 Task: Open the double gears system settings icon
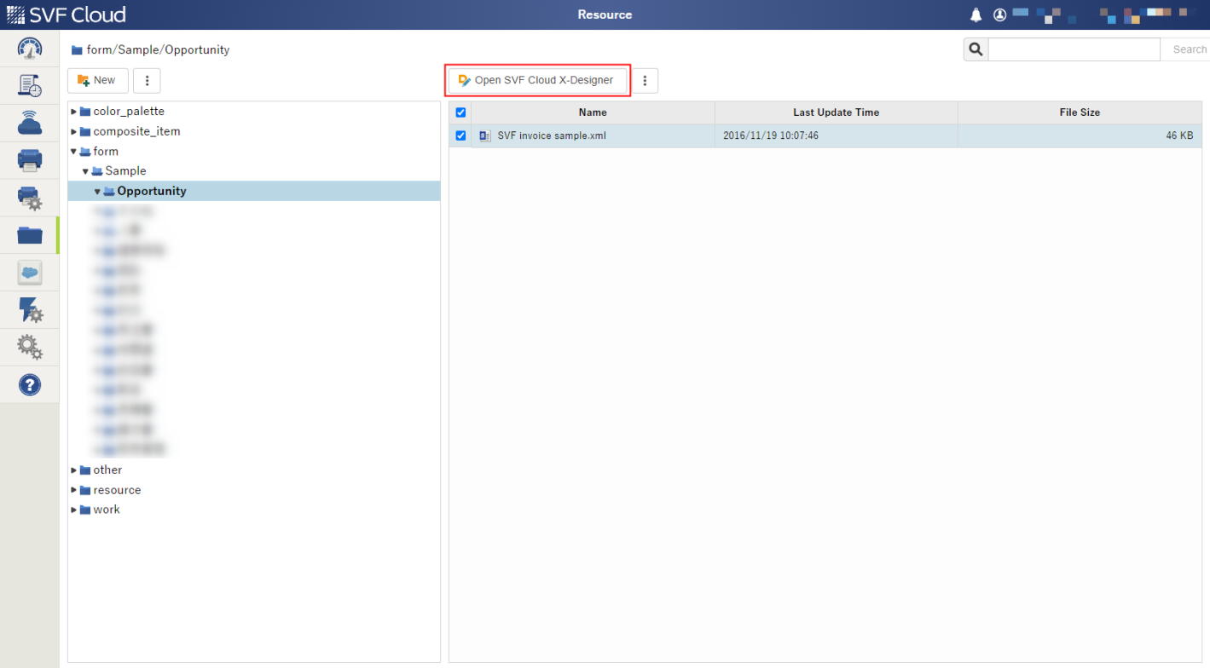pyautogui.click(x=30, y=347)
